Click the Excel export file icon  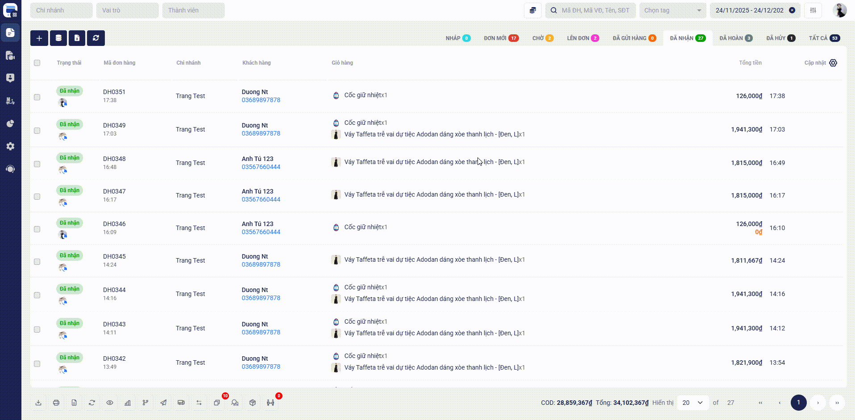(x=77, y=38)
